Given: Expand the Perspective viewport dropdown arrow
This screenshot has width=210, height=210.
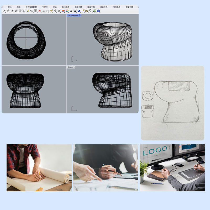Looking at the screenshot, I should [x=80, y=15].
